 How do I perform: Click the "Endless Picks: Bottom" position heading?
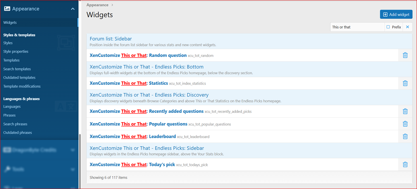pos(147,67)
